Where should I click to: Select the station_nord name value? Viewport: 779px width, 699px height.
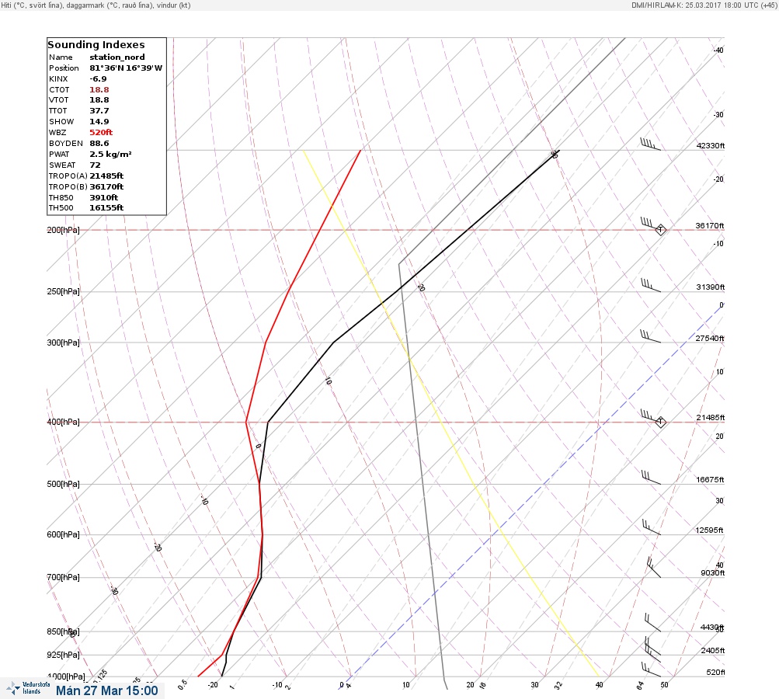(x=117, y=57)
